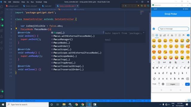
Task: Tap the English space bar
Action: (x=173, y=84)
